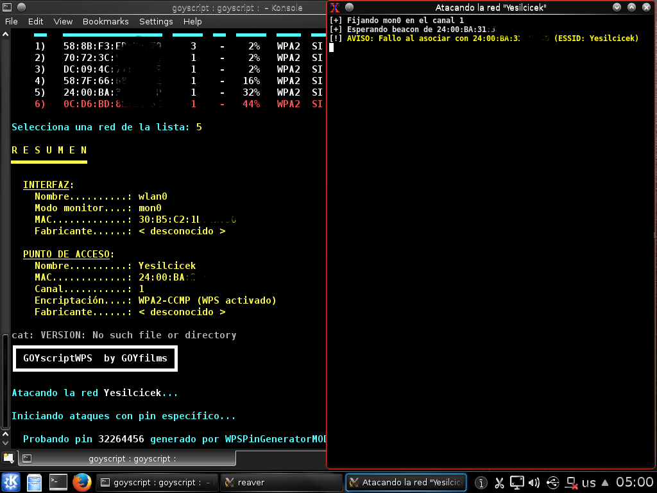Switch to Atacando la red taskbar entry
This screenshot has width=657, height=493.
[406, 483]
